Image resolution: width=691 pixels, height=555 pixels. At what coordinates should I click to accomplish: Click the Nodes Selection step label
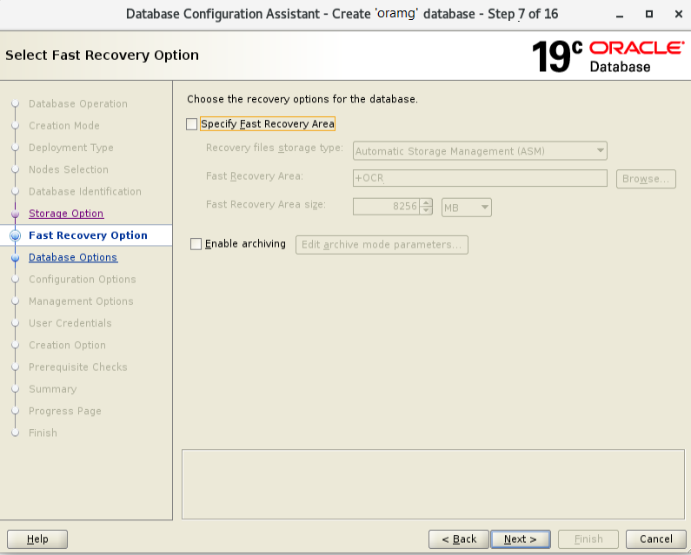point(69,170)
